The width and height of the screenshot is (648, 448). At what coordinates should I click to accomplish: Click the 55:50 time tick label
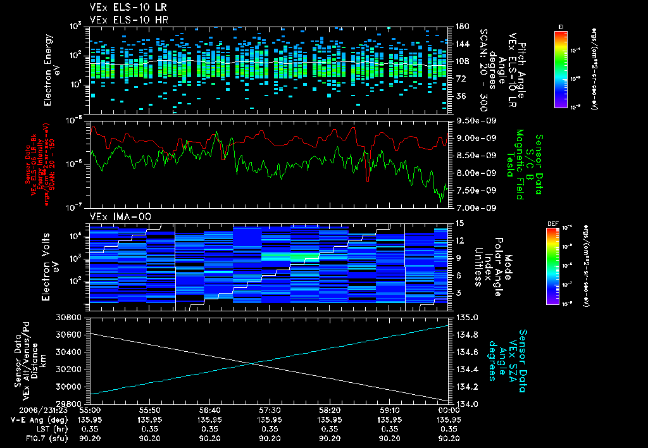tap(149, 411)
